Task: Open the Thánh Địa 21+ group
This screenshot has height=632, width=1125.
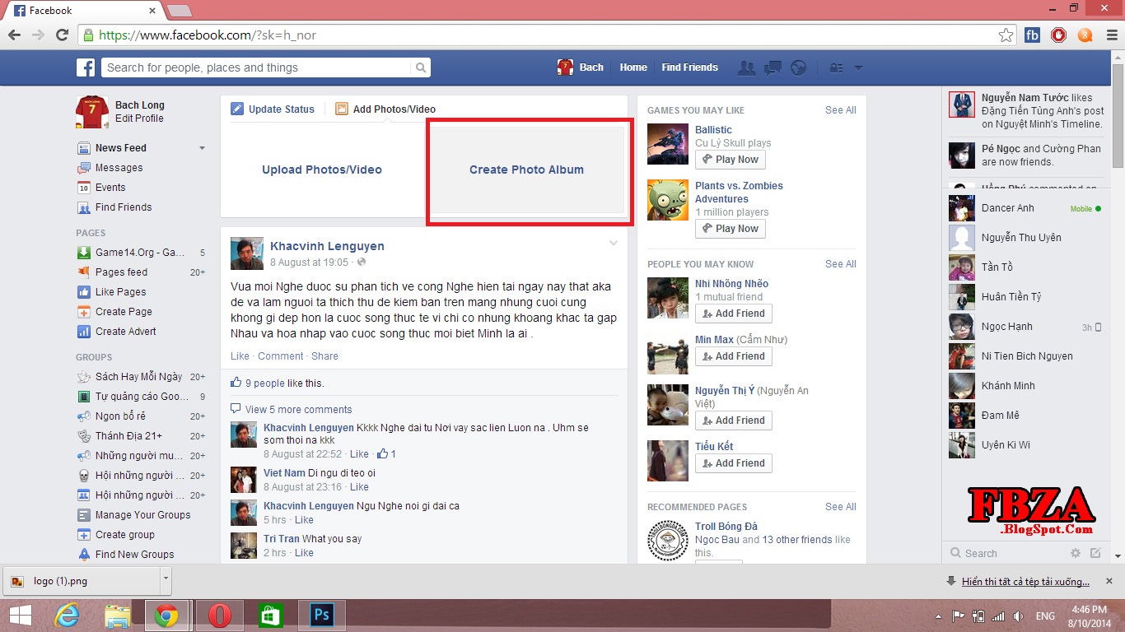Action: [x=128, y=436]
